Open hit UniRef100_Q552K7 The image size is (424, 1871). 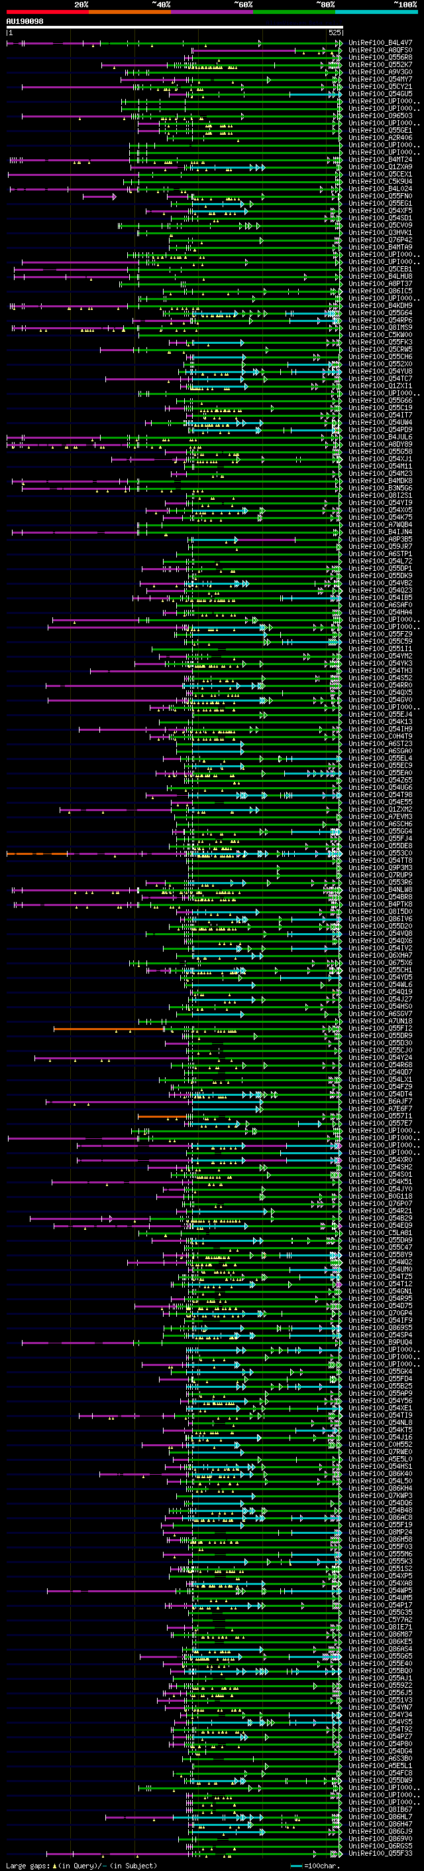[380, 64]
